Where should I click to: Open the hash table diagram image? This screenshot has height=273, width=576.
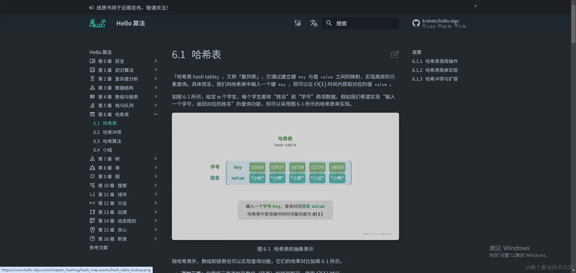tap(285, 176)
